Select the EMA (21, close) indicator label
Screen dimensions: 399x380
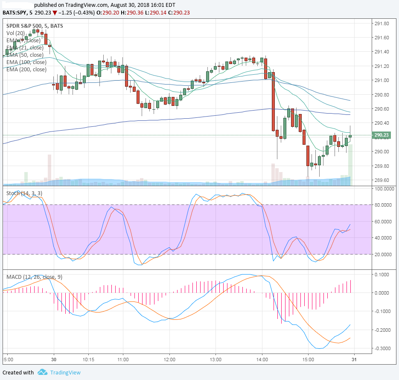tap(25, 47)
